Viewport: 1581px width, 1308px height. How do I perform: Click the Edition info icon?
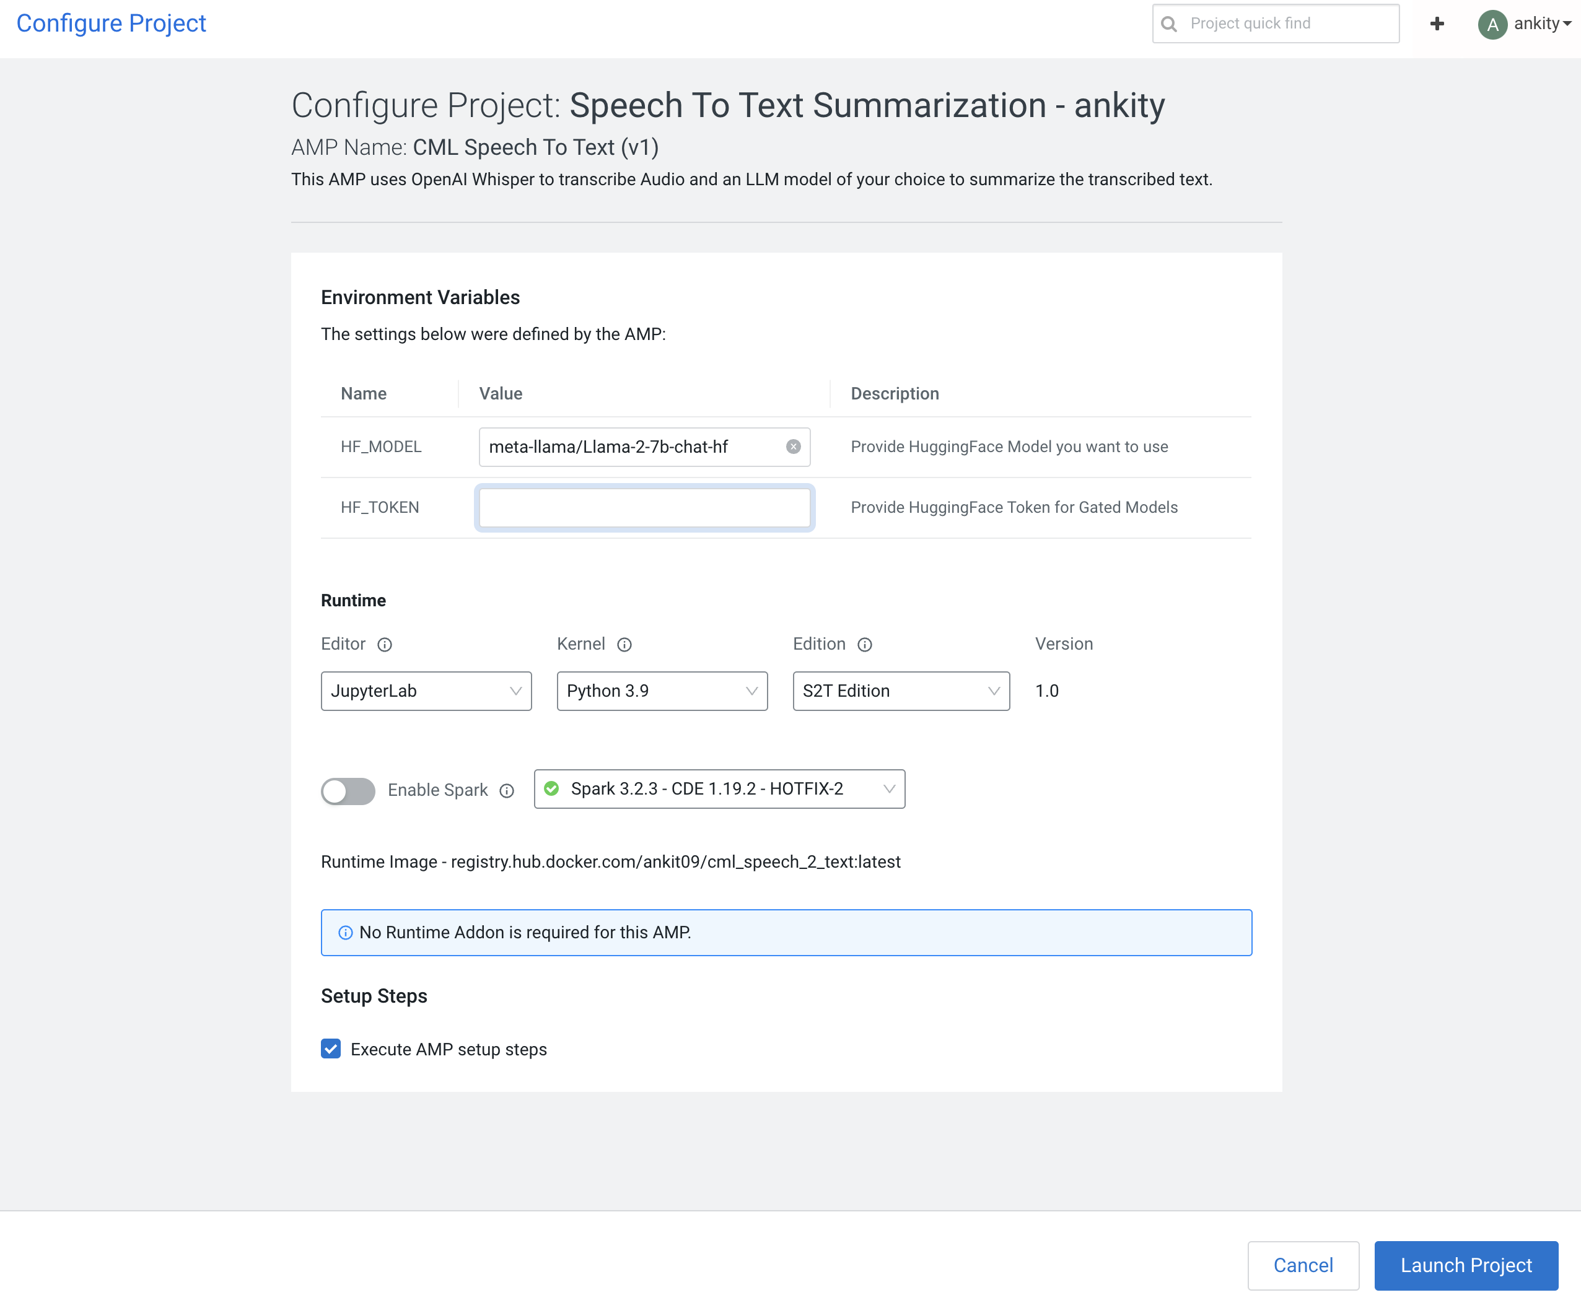coord(865,644)
